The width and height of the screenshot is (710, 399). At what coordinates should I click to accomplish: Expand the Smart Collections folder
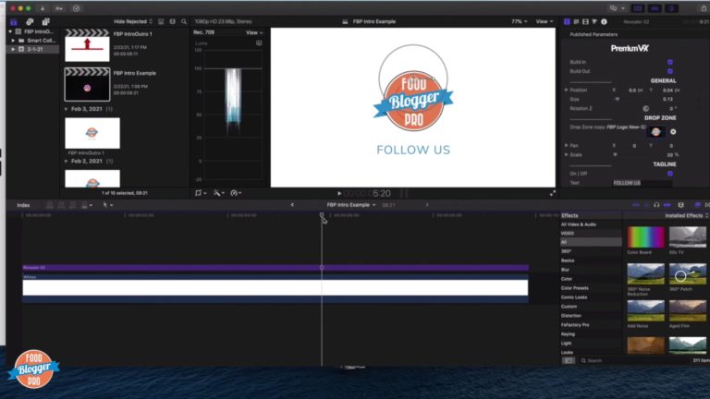[14, 40]
